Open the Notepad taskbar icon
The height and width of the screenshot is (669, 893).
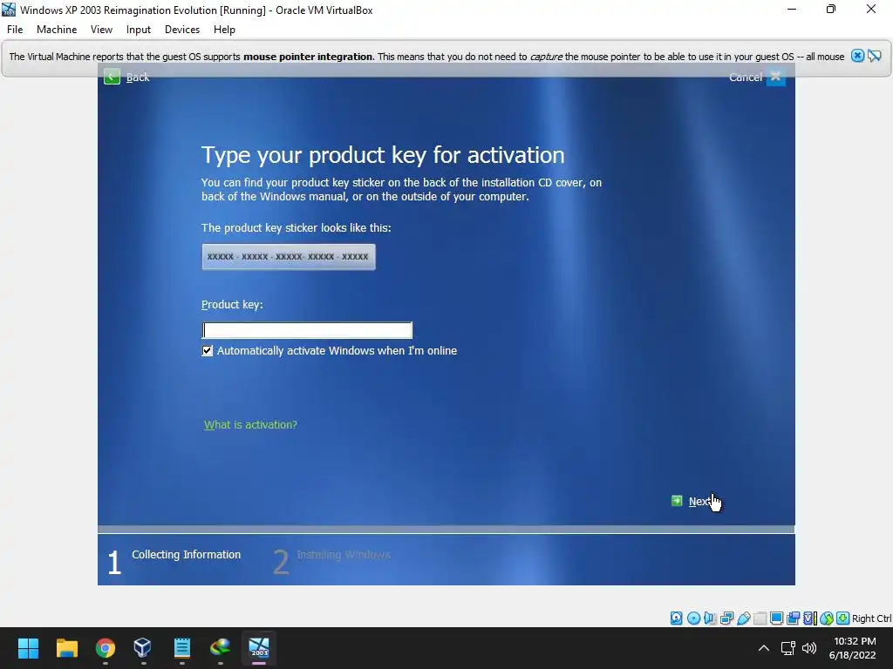tap(181, 648)
